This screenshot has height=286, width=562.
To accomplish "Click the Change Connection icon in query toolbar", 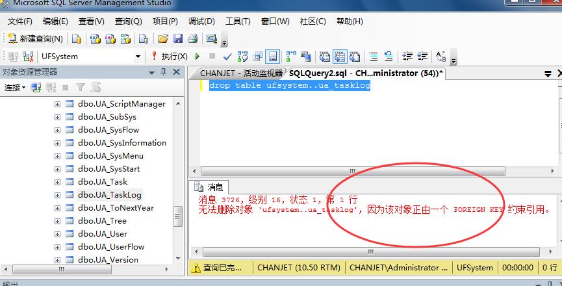I will point(28,57).
